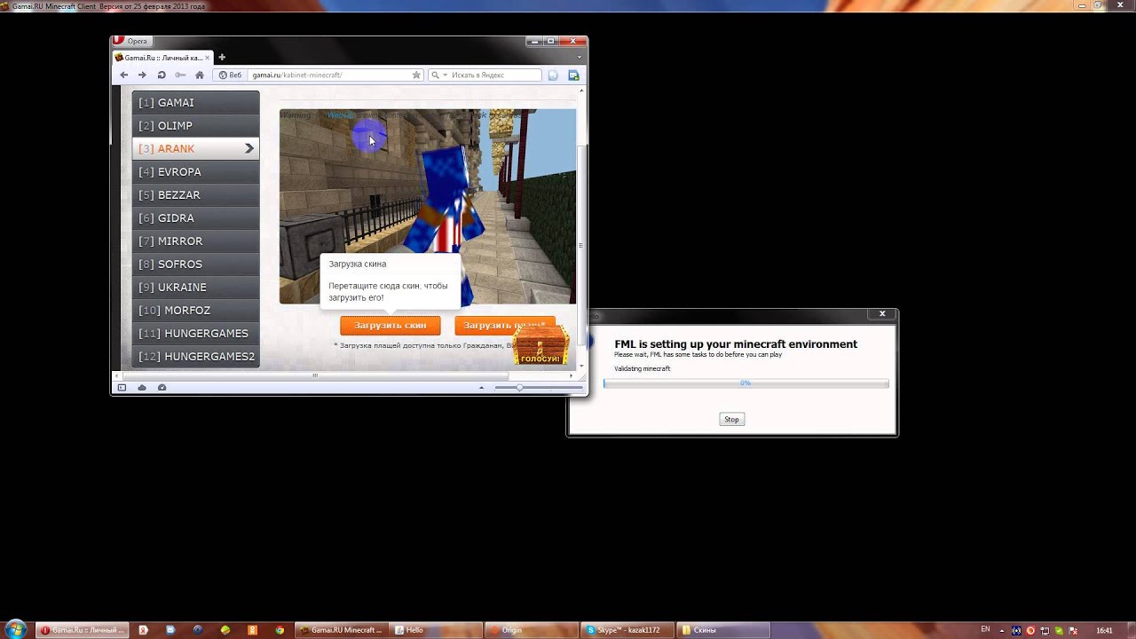Select the Gamai.Ru browser tab

coord(162,58)
